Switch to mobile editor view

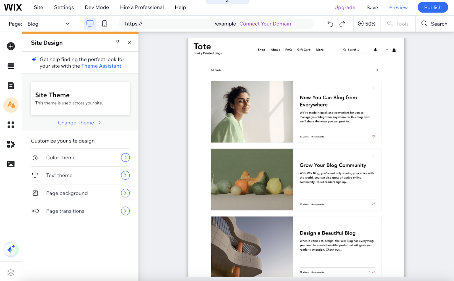[104, 24]
